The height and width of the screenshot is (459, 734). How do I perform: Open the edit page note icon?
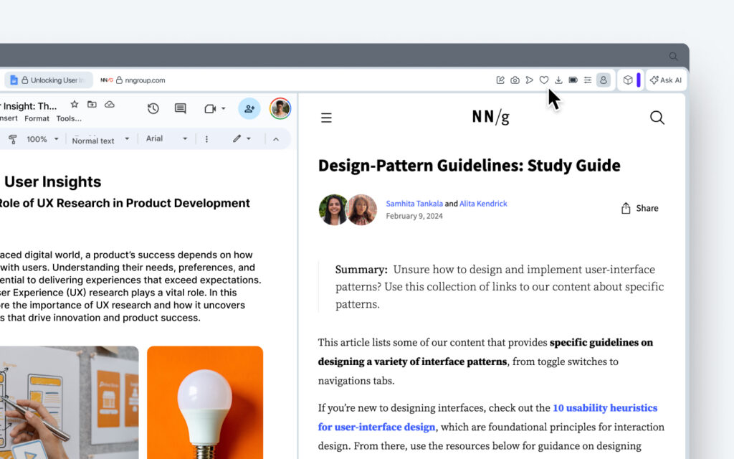pos(500,80)
